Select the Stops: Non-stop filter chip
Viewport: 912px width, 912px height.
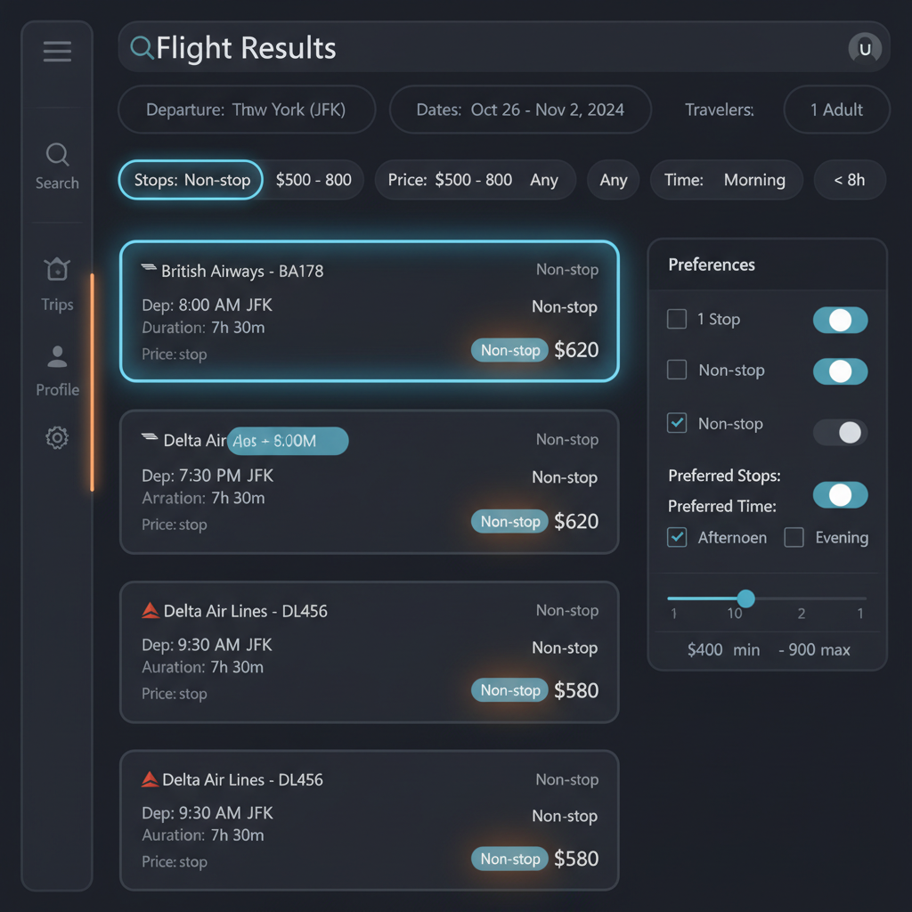pos(191,180)
